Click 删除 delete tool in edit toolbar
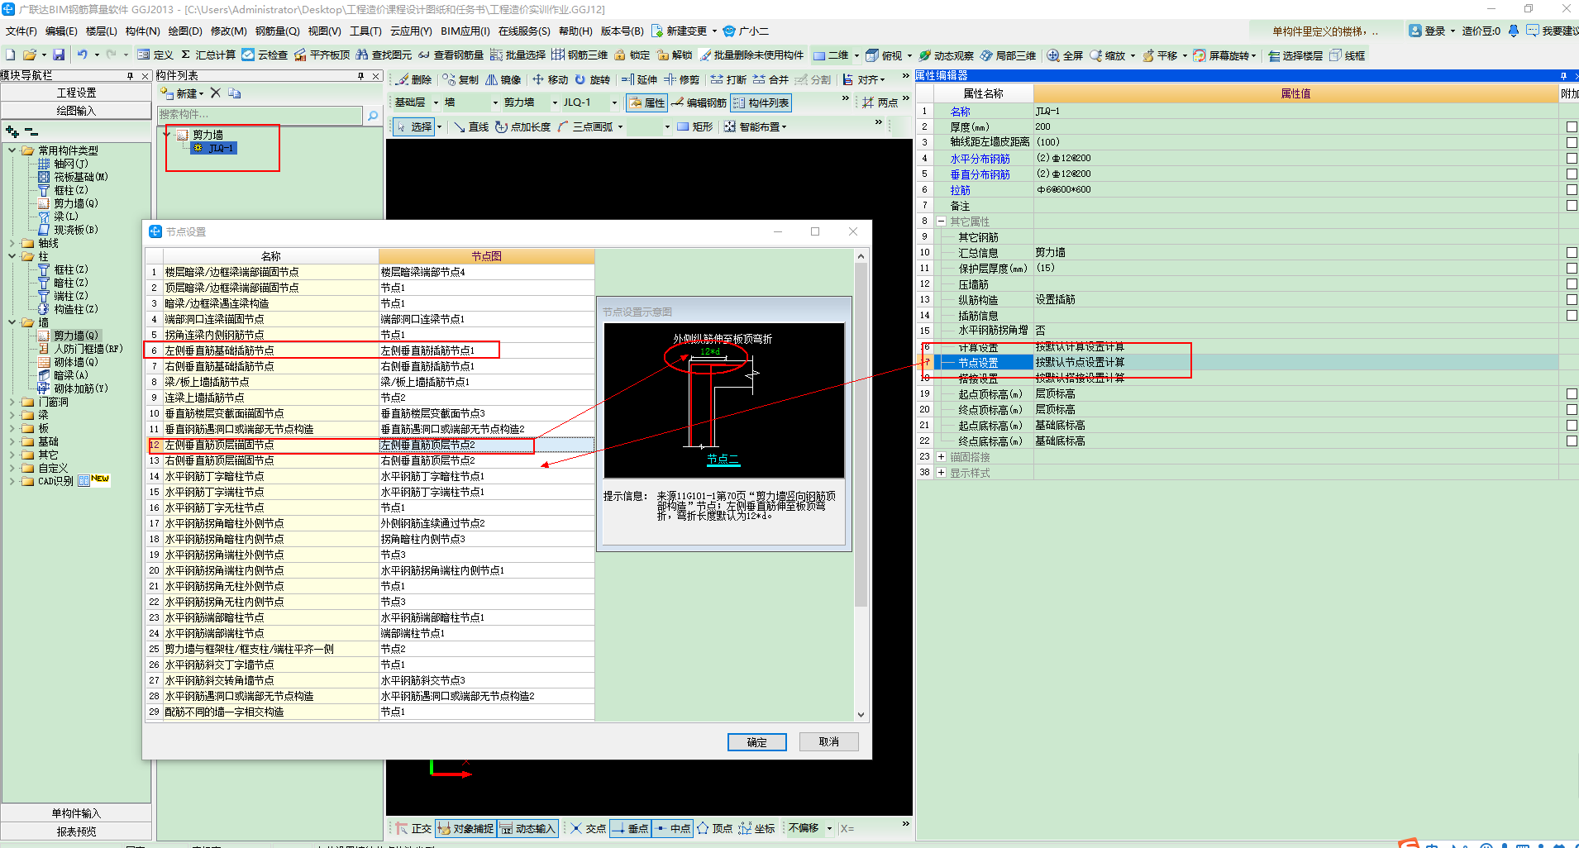 click(413, 79)
